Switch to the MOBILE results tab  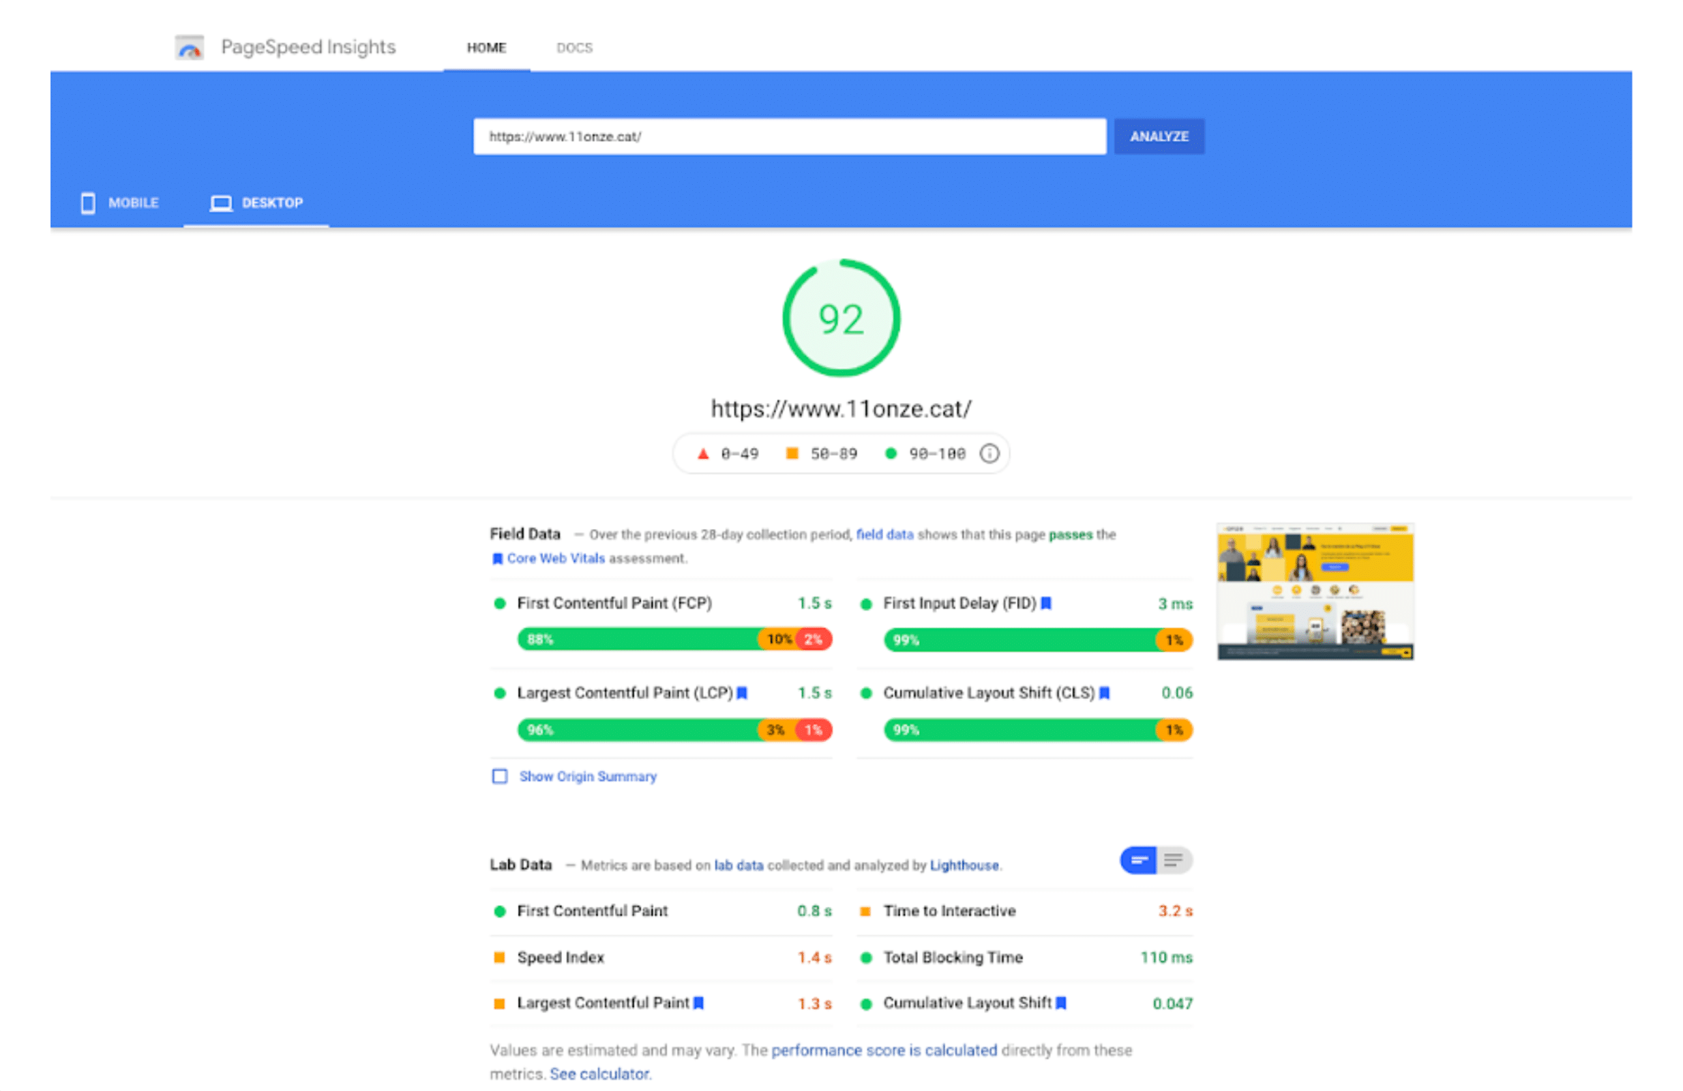coord(120,203)
